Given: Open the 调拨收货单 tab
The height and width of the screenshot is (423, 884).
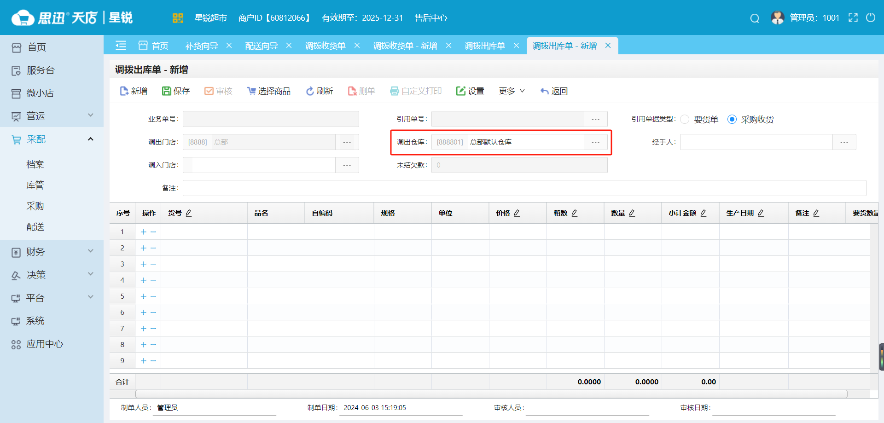Looking at the screenshot, I should tap(326, 46).
